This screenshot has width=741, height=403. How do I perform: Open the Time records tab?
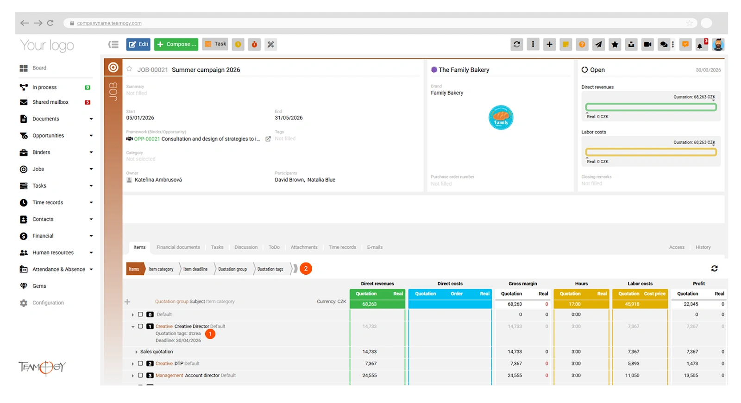[x=342, y=247]
